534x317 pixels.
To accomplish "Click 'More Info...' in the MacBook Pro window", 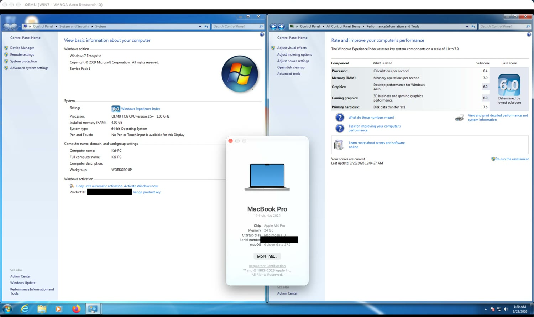I will click(267, 256).
